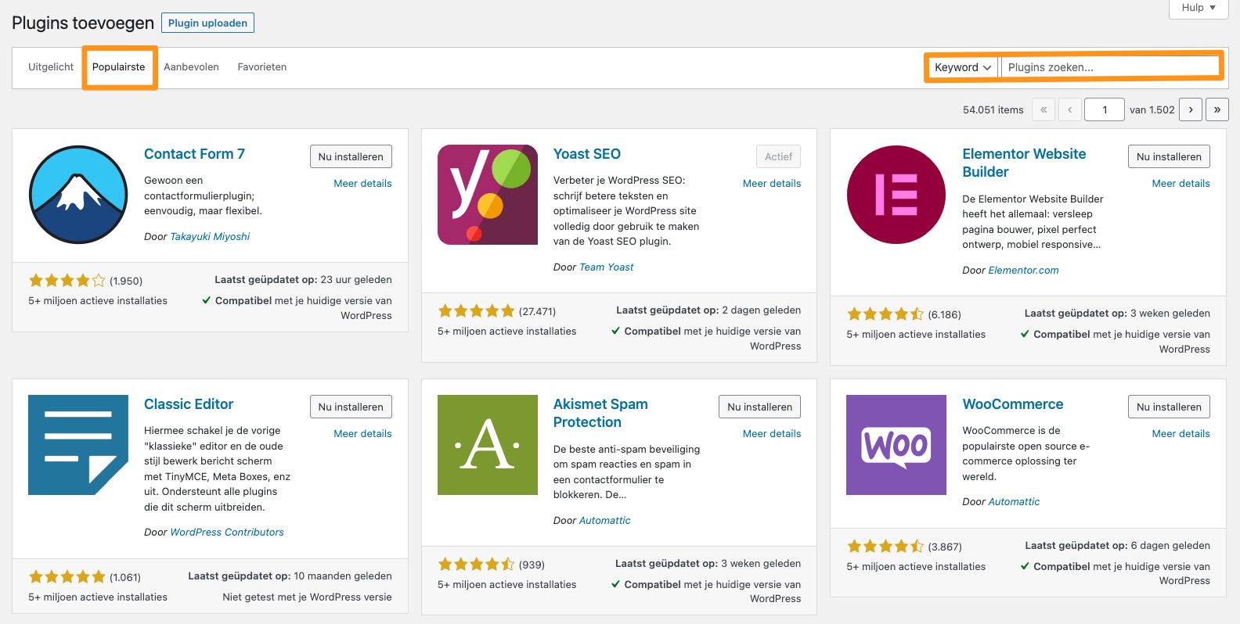1240x624 pixels.
Task: Click the Akismet Spam Protection logo
Action: tap(487, 445)
